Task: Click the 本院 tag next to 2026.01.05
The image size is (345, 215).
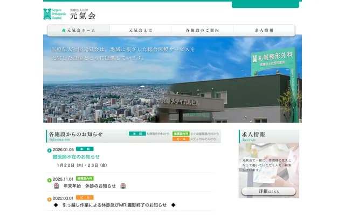Action: (85, 149)
